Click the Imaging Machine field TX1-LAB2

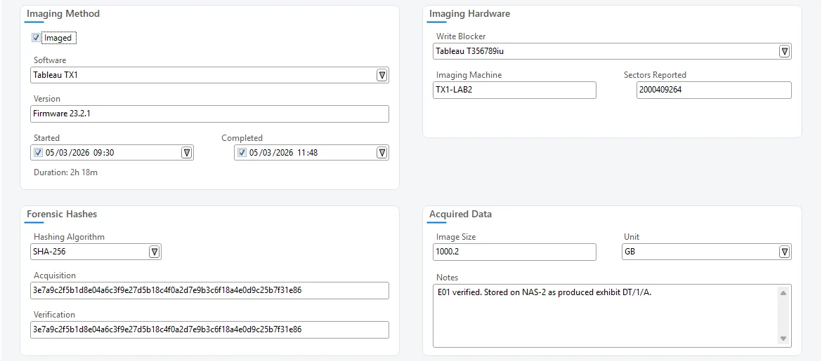[x=515, y=90]
